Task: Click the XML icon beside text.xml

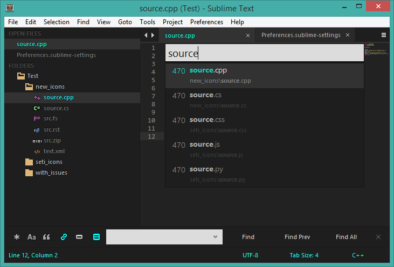Action: (37, 151)
